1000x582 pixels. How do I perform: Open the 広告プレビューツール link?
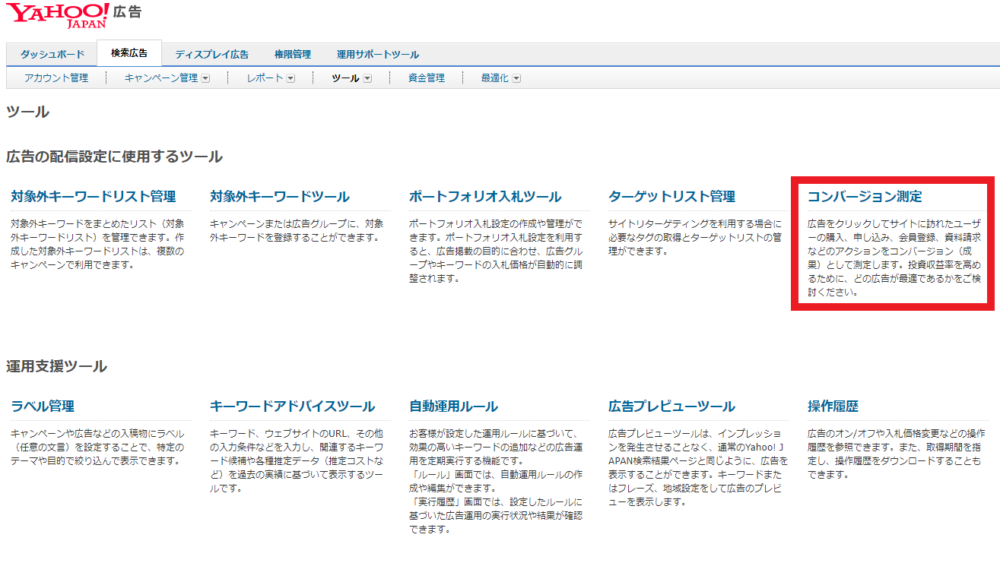coord(671,406)
